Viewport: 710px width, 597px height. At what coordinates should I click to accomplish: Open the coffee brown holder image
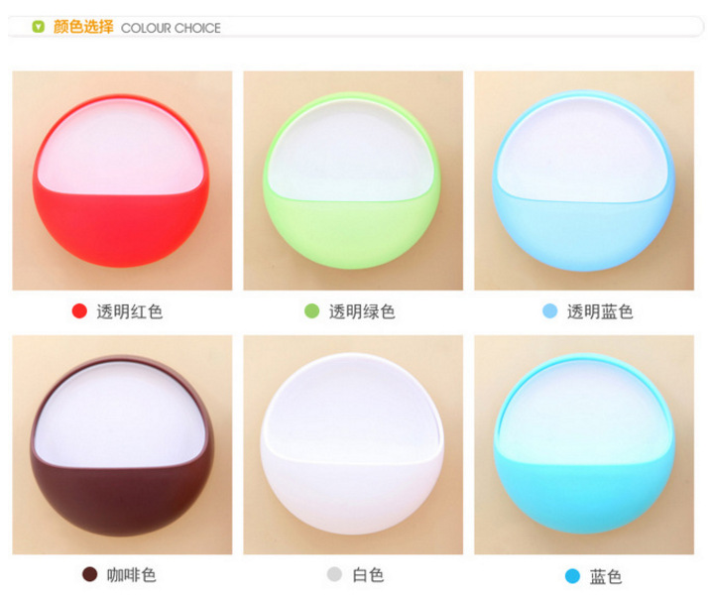(x=122, y=445)
